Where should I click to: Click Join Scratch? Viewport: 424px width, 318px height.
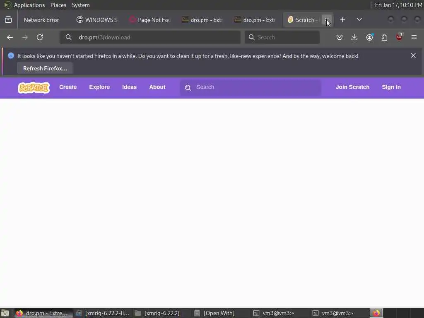(352, 87)
